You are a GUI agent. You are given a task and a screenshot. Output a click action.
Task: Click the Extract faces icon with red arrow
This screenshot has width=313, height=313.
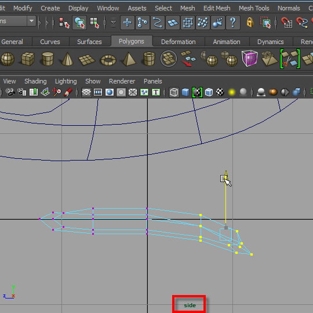point(188,59)
